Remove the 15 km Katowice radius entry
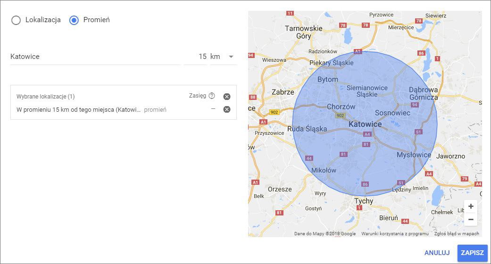Image resolution: width=491 pixels, height=264 pixels. (x=227, y=109)
